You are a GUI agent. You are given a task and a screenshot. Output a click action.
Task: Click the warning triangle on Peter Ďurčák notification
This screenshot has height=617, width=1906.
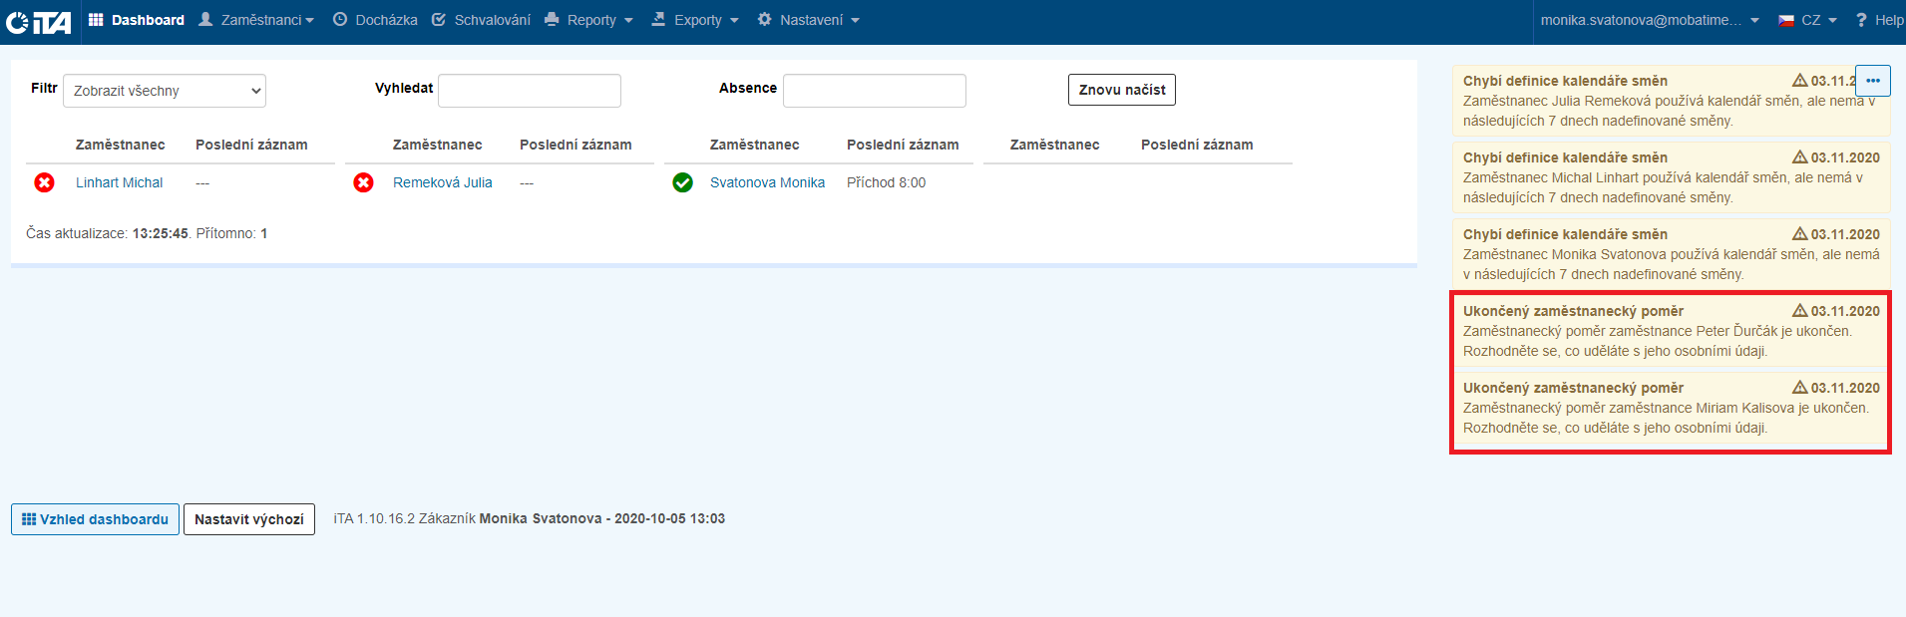point(1799,311)
